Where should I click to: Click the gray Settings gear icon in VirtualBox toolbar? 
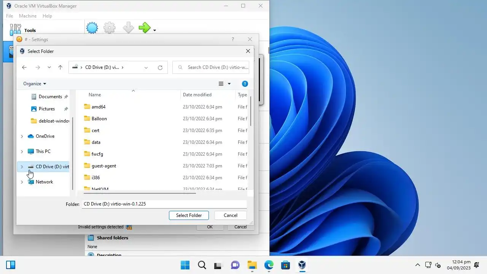point(110,28)
